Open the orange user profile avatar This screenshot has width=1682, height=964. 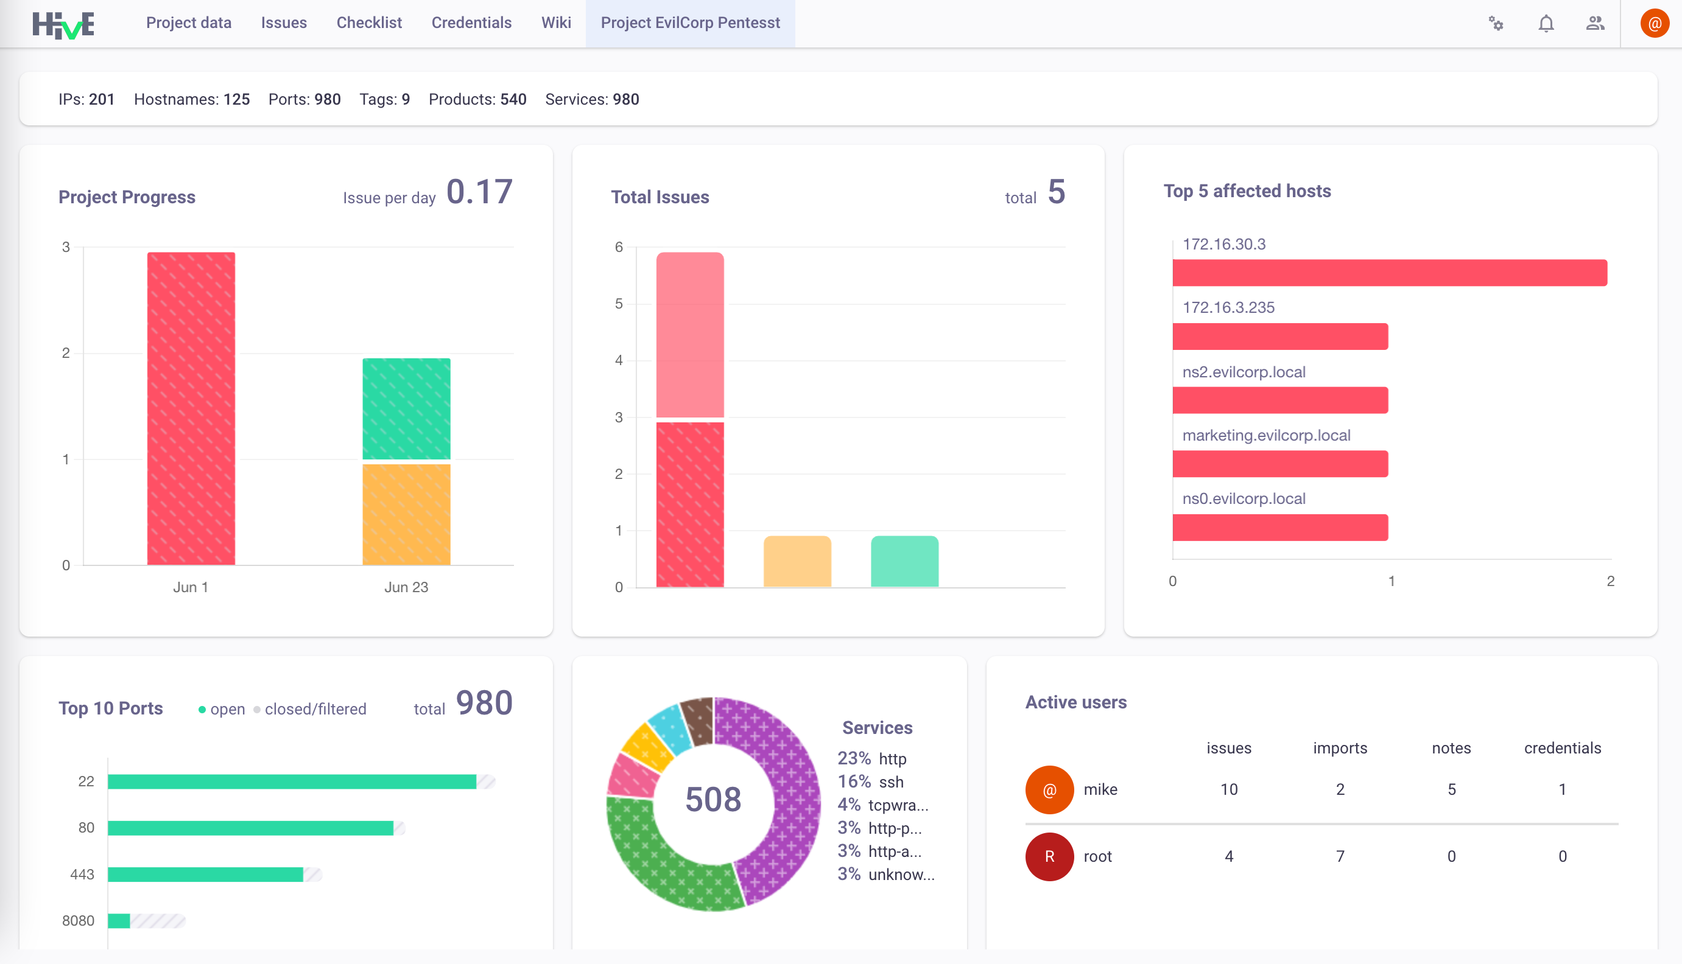click(x=1654, y=24)
